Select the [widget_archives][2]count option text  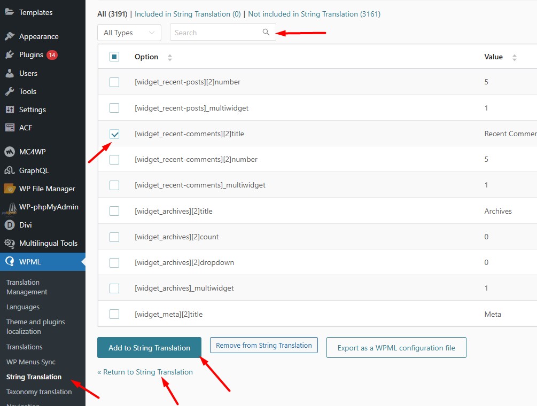(x=177, y=237)
